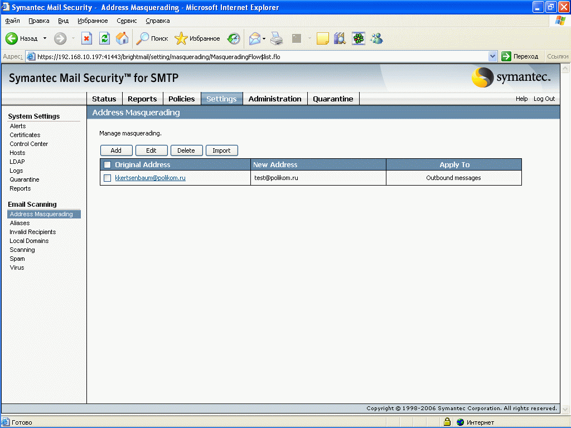Click the Log Out link
Image resolution: width=571 pixels, height=428 pixels.
click(544, 99)
